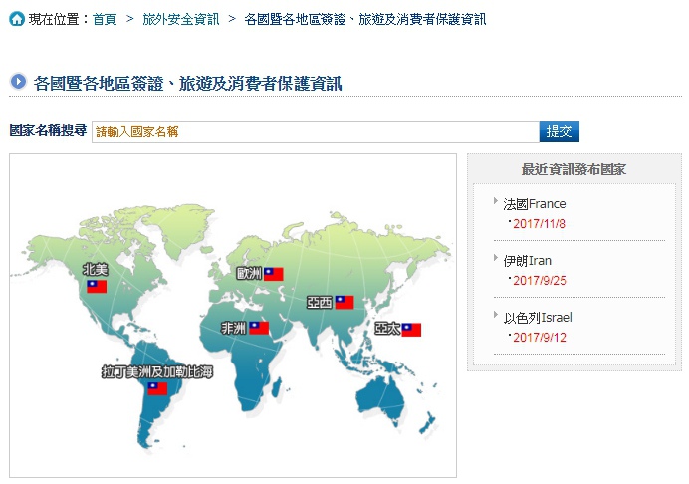The image size is (689, 484).
Task: Click the arrow bullet beside 伊朗Iran
Action: (496, 258)
